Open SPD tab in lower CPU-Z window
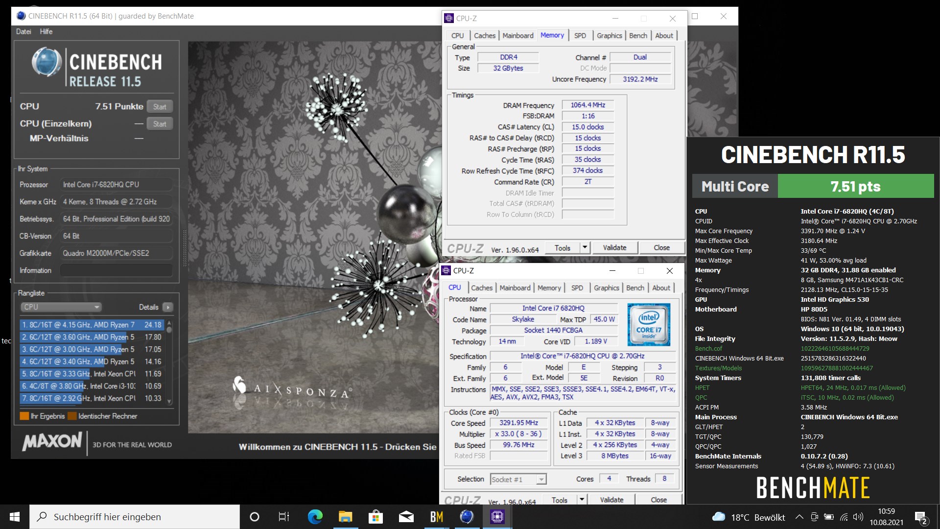940x529 pixels. [577, 288]
